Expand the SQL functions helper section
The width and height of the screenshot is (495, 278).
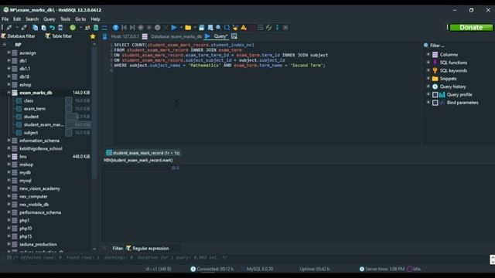(428, 63)
